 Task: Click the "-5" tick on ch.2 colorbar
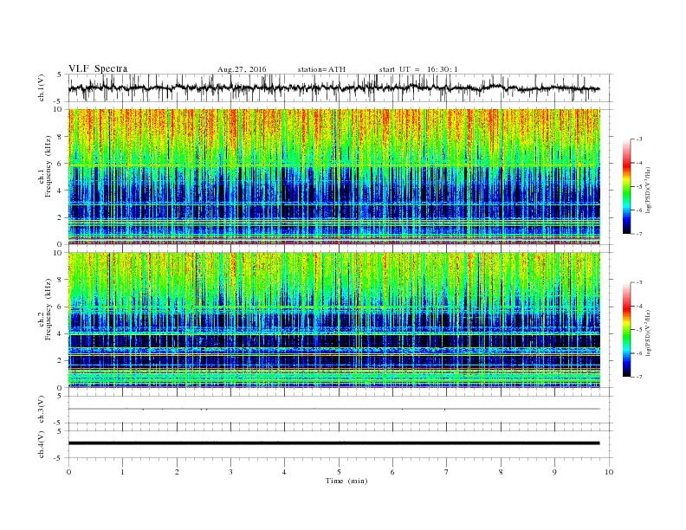639,330
